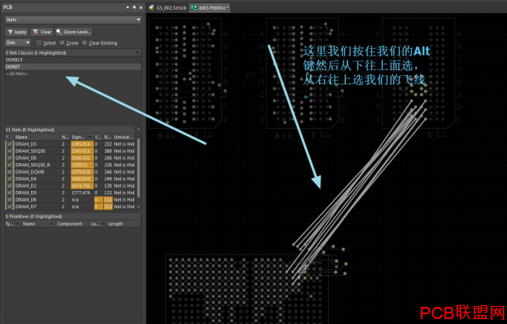The width and height of the screenshot is (507, 324).
Task: Toggle the DRAM_DQM0 net checkbox
Action: pos(10,172)
